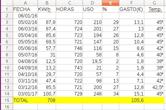
Task: Select row 15 header
Action: click(7, 100)
